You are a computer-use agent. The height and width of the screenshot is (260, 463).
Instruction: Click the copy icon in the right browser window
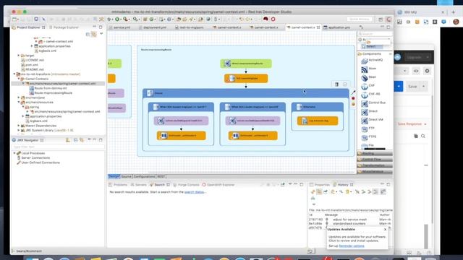point(416,136)
